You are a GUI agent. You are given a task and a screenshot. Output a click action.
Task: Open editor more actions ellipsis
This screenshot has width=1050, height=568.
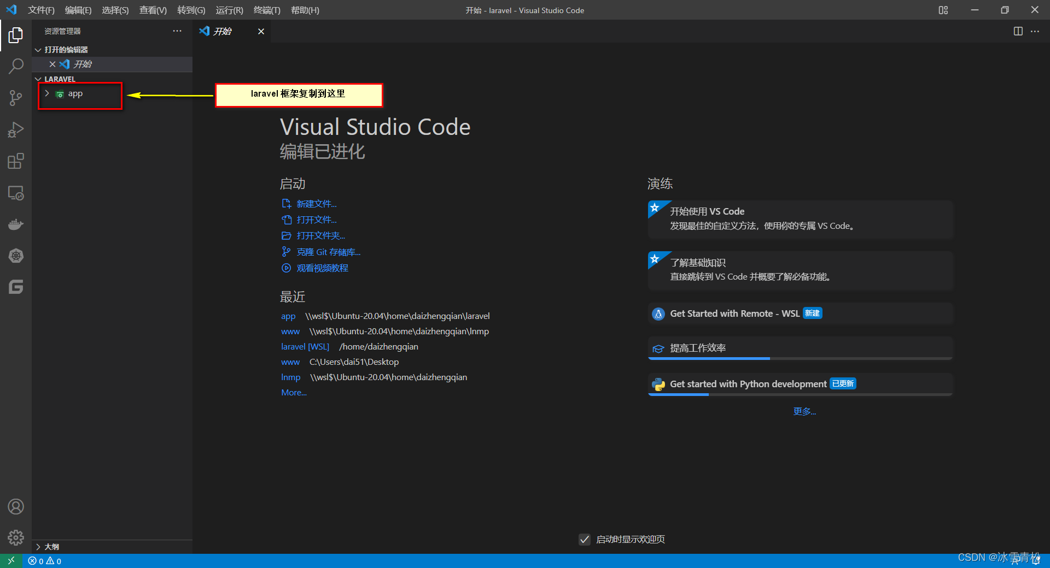(1035, 31)
